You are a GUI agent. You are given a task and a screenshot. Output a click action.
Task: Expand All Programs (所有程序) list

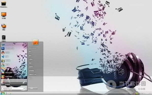click(14, 84)
